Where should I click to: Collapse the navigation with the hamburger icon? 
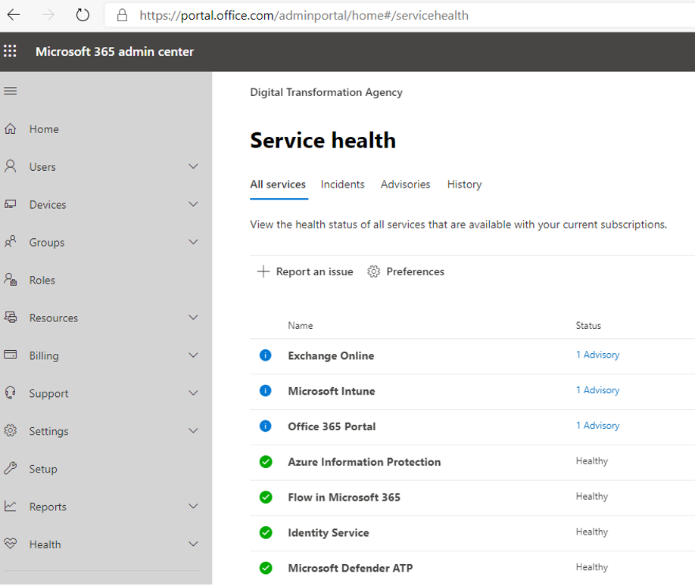tap(10, 91)
